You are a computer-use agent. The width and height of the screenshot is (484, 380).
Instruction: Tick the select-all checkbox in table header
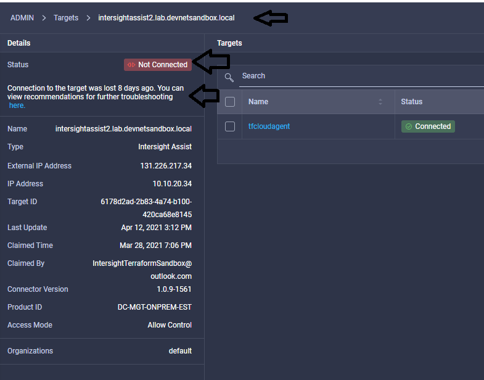pos(230,102)
